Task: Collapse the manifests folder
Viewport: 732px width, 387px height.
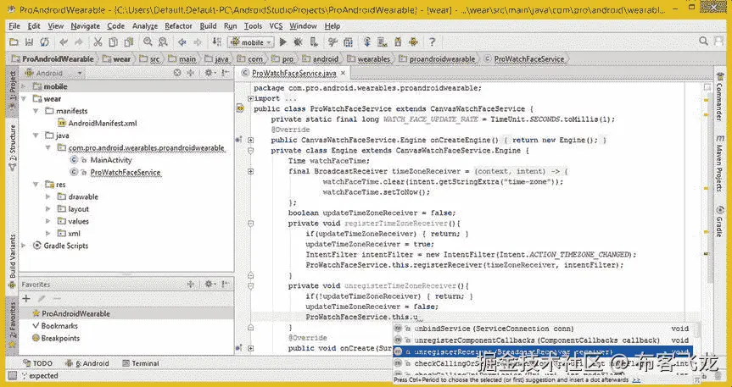Action: pyautogui.click(x=36, y=111)
